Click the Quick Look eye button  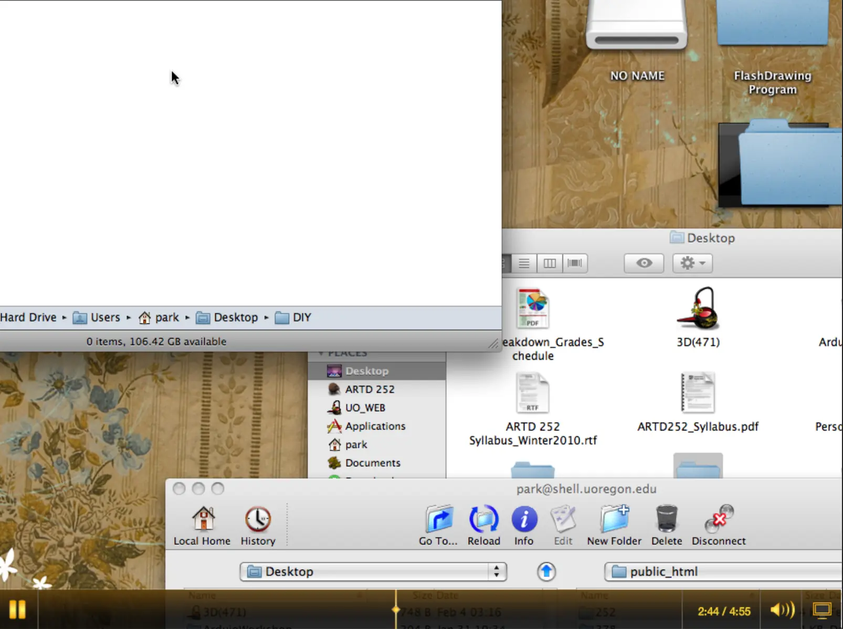point(644,263)
